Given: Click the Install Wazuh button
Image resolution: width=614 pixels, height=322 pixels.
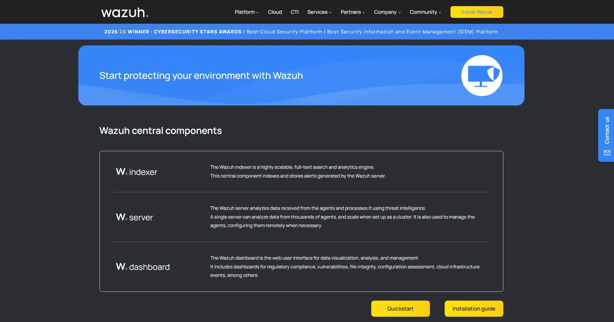Looking at the screenshot, I should [x=477, y=12].
